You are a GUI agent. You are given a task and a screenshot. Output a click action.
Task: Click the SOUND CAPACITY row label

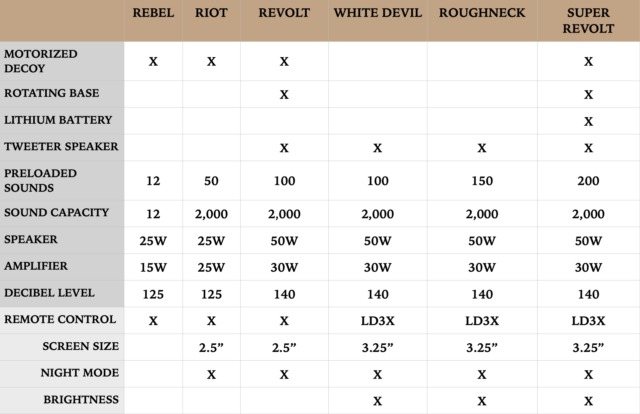56,213
